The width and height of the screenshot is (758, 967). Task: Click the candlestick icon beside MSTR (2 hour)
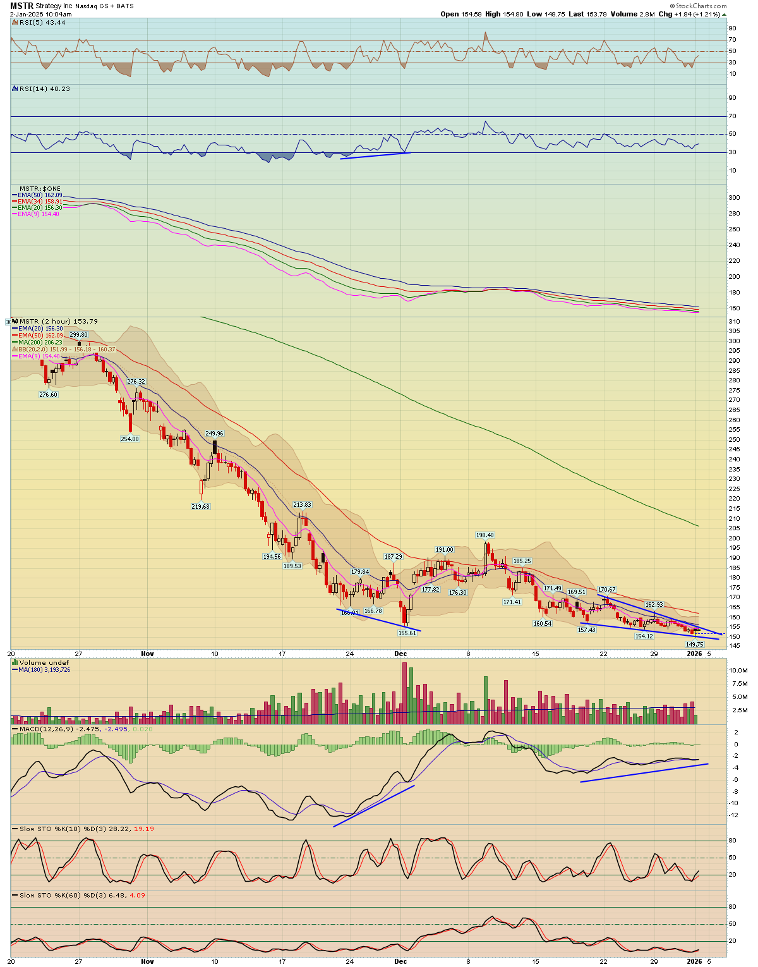[15, 322]
